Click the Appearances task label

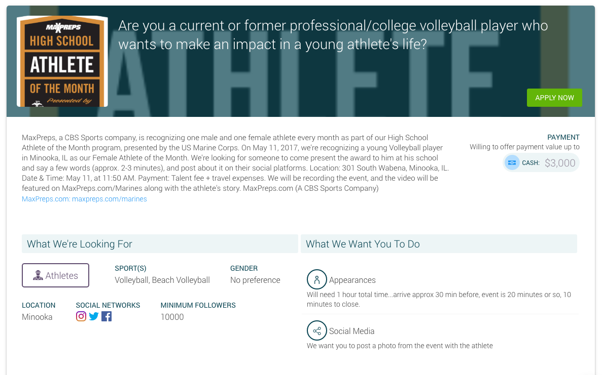click(352, 280)
